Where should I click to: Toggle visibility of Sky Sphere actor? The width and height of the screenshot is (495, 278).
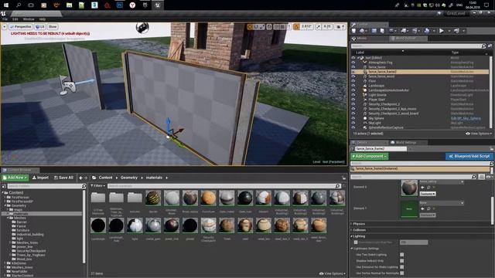(x=353, y=118)
